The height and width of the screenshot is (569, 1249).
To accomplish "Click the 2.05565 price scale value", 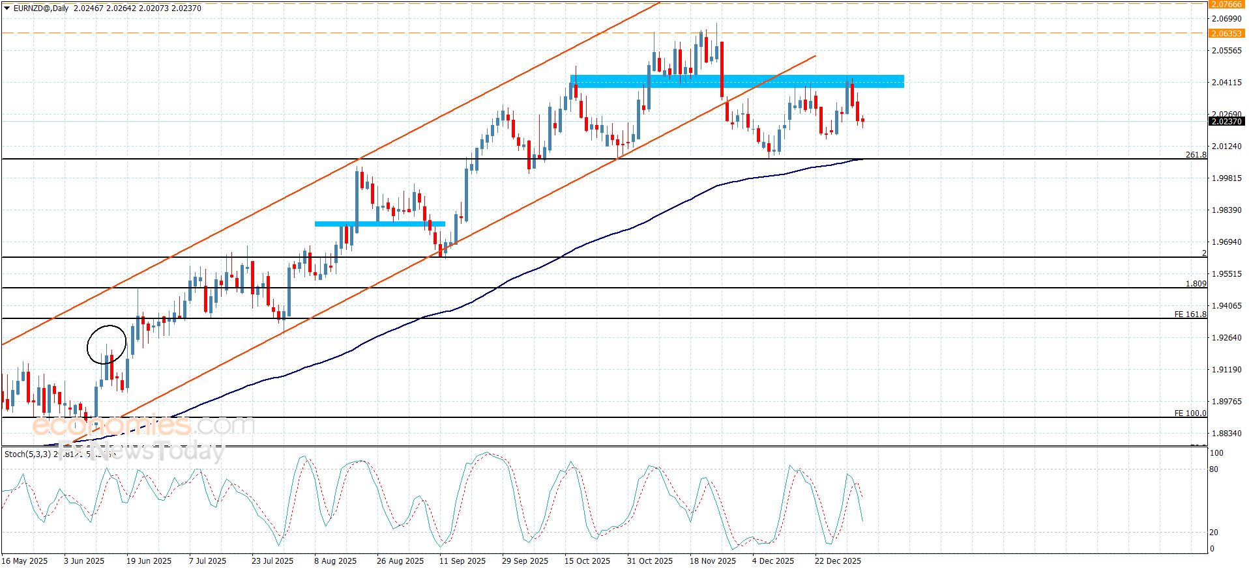I will pos(1226,51).
